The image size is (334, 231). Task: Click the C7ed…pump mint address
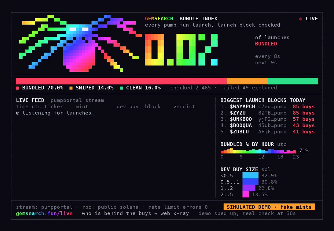(272, 106)
